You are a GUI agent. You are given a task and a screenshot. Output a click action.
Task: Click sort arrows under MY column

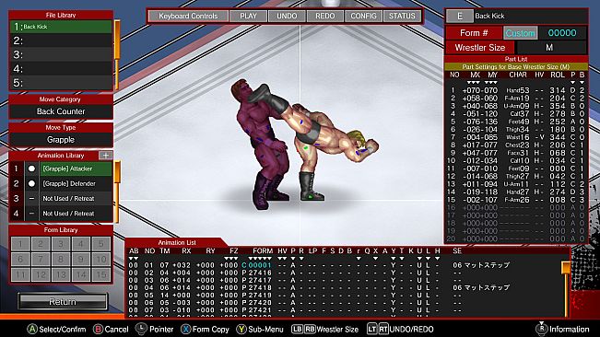tap(491, 82)
